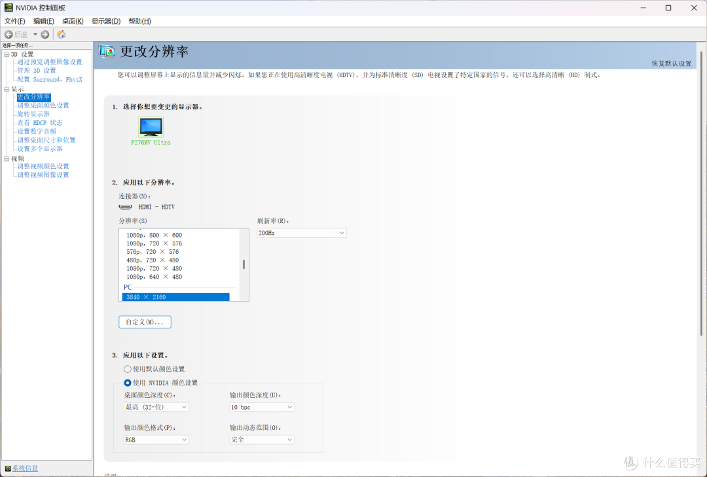The width and height of the screenshot is (707, 477).
Task: Collapse the 显示 tree node
Action: [x=7, y=89]
